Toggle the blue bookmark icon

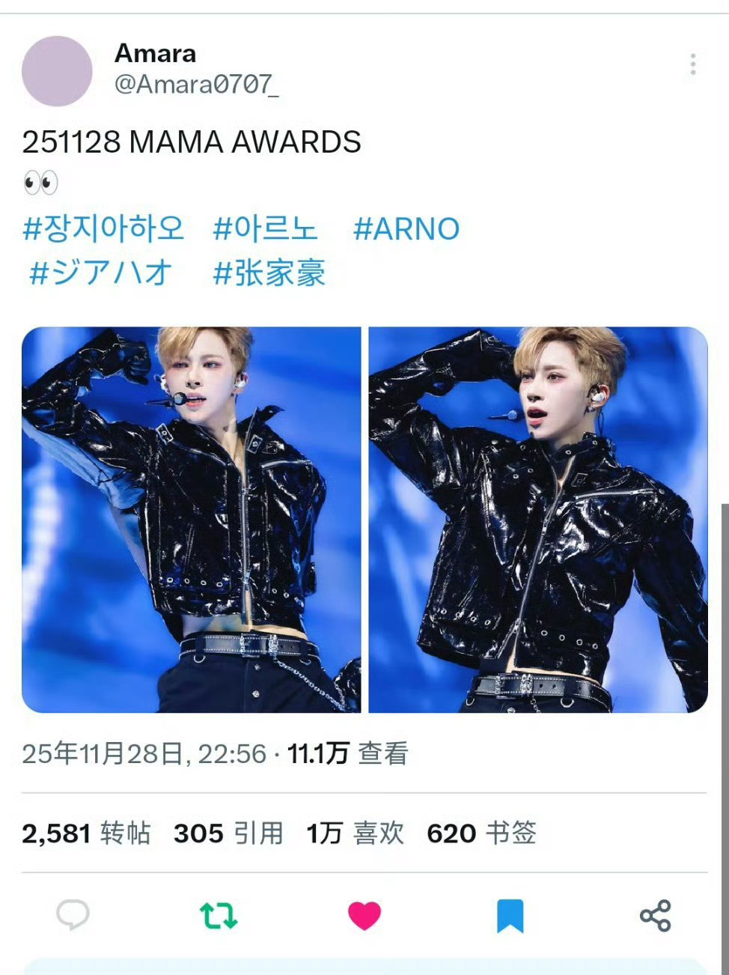point(510,916)
